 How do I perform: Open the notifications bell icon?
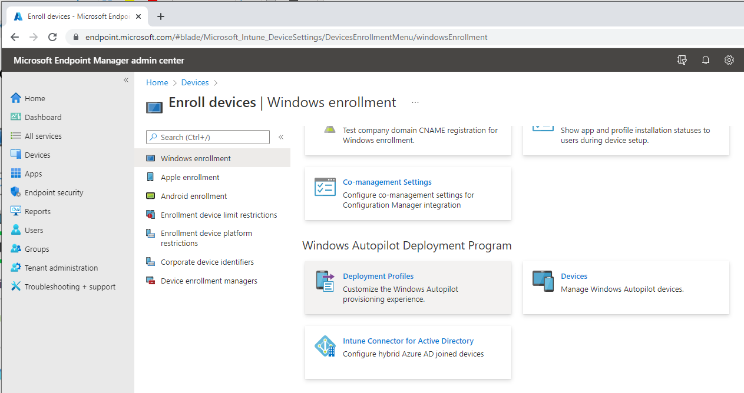pos(706,60)
